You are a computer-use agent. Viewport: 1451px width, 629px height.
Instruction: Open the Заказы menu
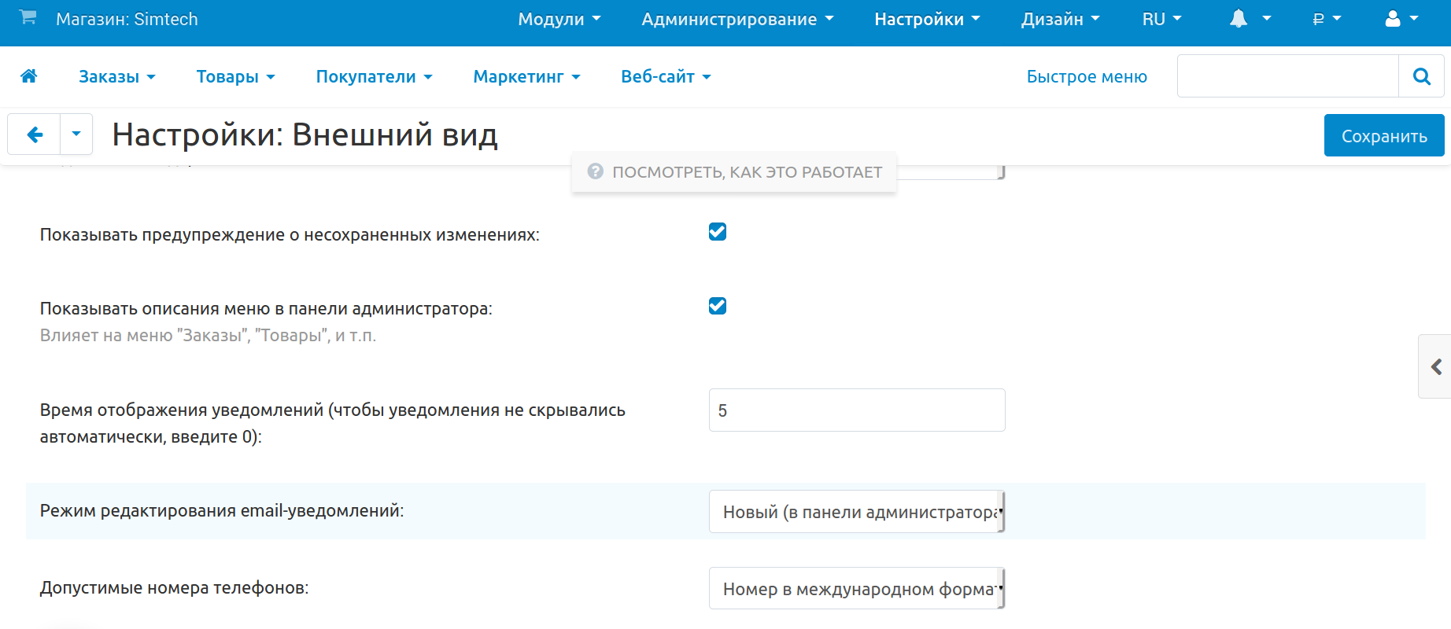coord(116,76)
